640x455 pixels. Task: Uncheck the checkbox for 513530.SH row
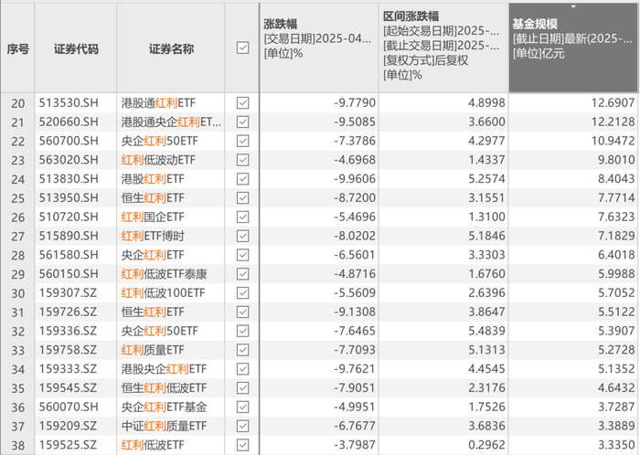[x=243, y=102]
